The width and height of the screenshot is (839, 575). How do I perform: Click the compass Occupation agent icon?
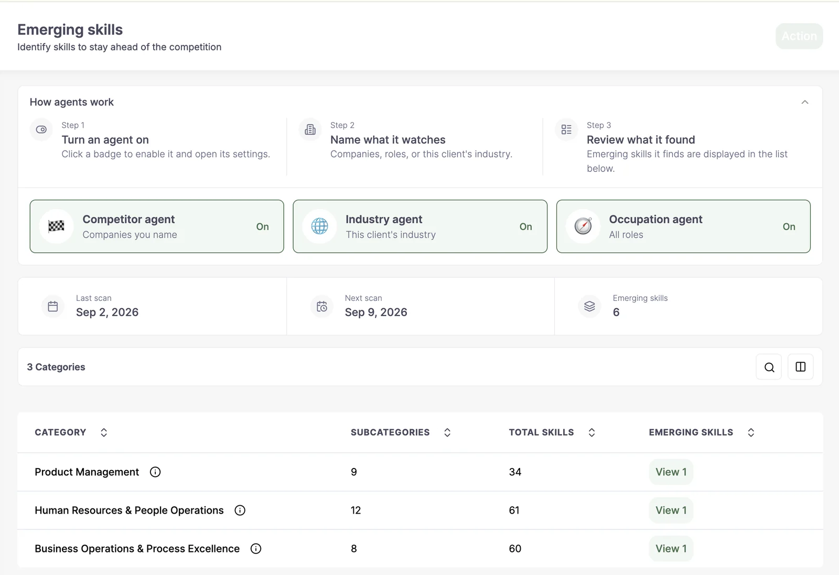click(x=583, y=226)
